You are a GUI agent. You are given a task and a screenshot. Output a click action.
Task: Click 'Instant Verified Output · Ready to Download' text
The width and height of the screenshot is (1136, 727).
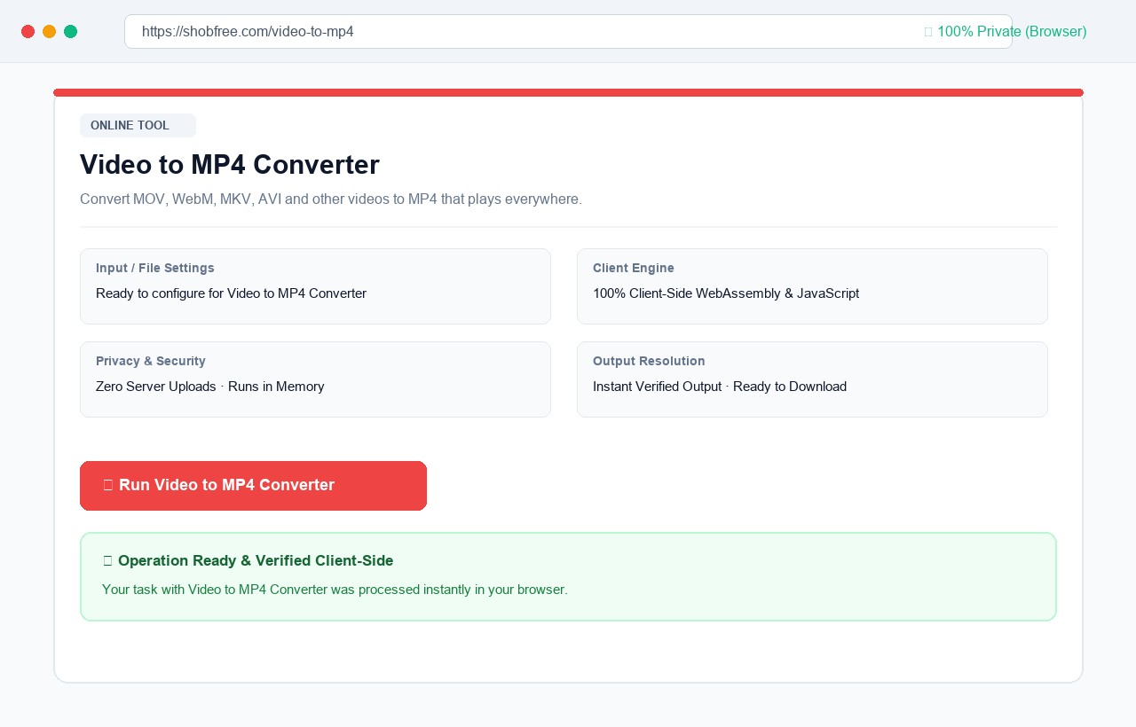coord(720,387)
